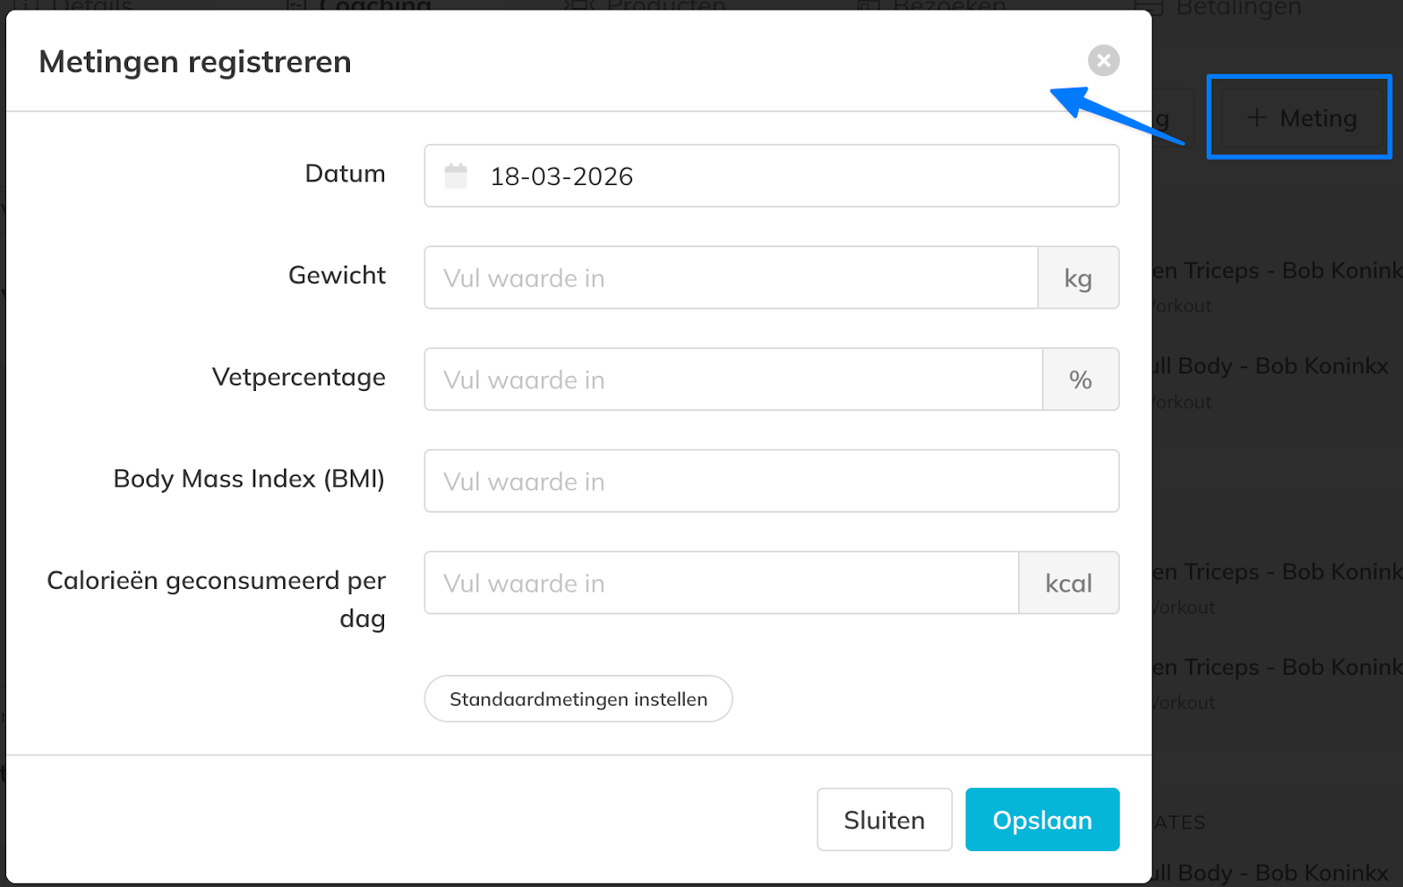Focus the Calorieën geconsumeerd per dag field
This screenshot has height=887, width=1403.
coord(721,583)
